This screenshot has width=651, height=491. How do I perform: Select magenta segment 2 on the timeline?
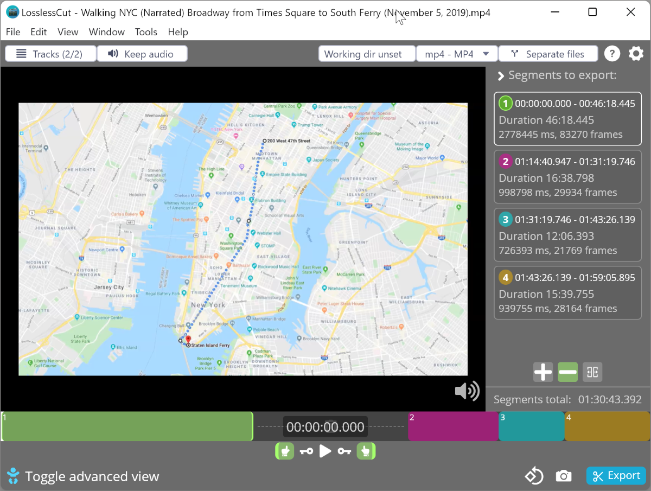[x=453, y=426]
